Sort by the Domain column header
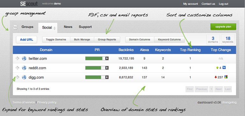The width and height of the screenshot is (245, 116). [x=46, y=50]
